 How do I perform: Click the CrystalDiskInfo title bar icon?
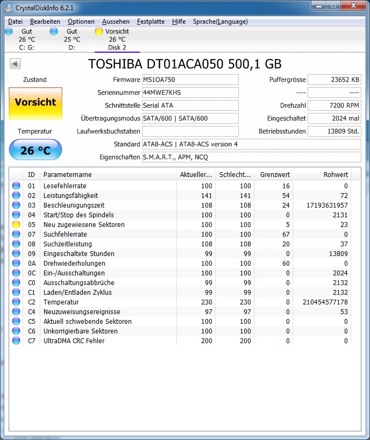(9, 8)
